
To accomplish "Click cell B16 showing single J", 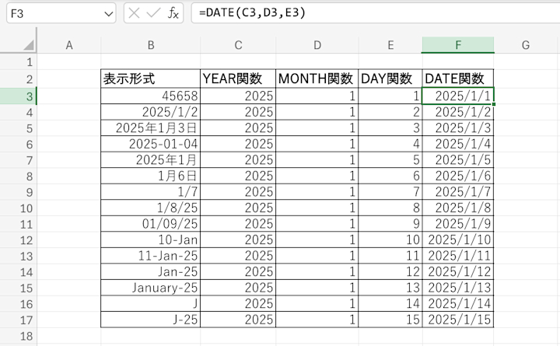I will click(150, 303).
